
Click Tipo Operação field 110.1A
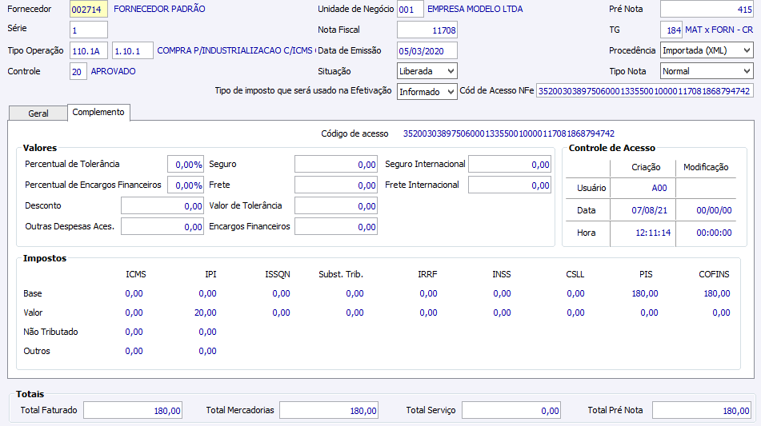(89, 50)
